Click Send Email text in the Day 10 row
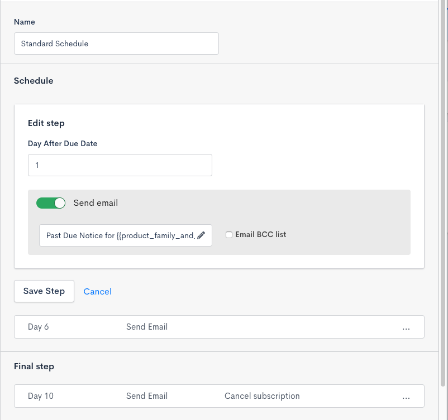Image resolution: width=448 pixels, height=420 pixels. point(147,396)
